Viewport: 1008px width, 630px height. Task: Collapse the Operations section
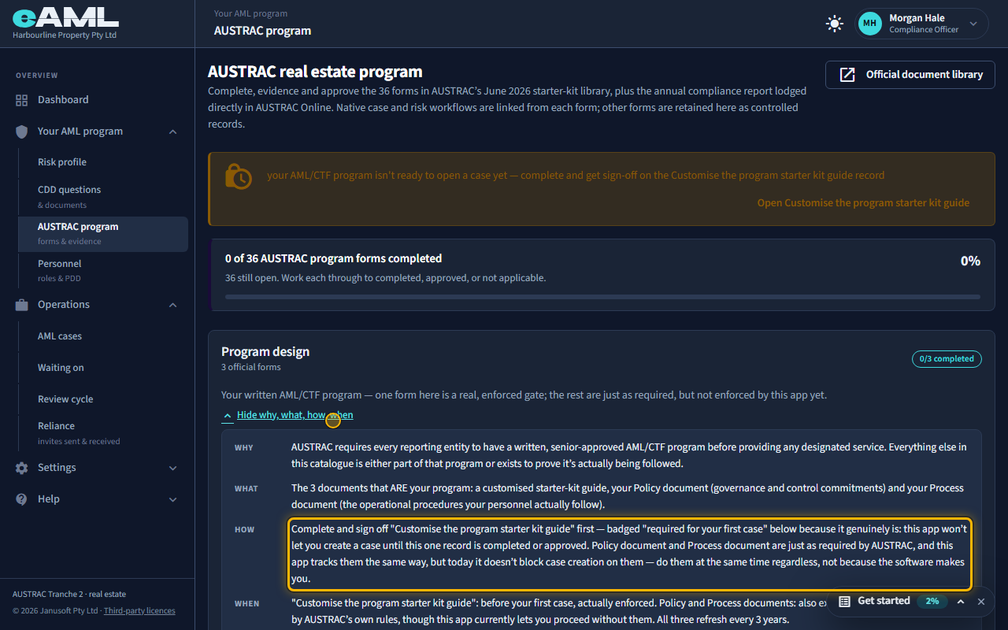click(172, 305)
